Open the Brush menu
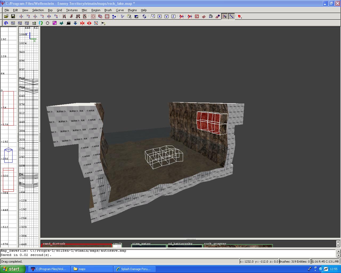This screenshot has height=273, width=341. pos(108,10)
